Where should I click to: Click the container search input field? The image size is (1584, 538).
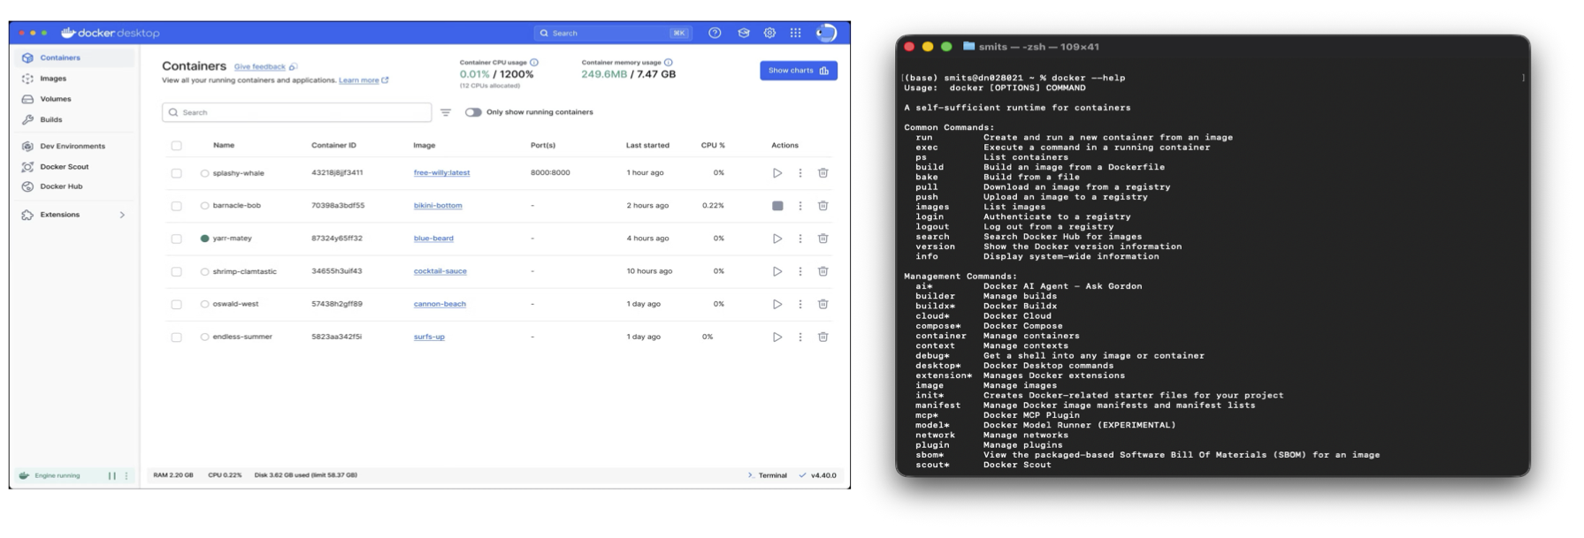pyautogui.click(x=297, y=112)
